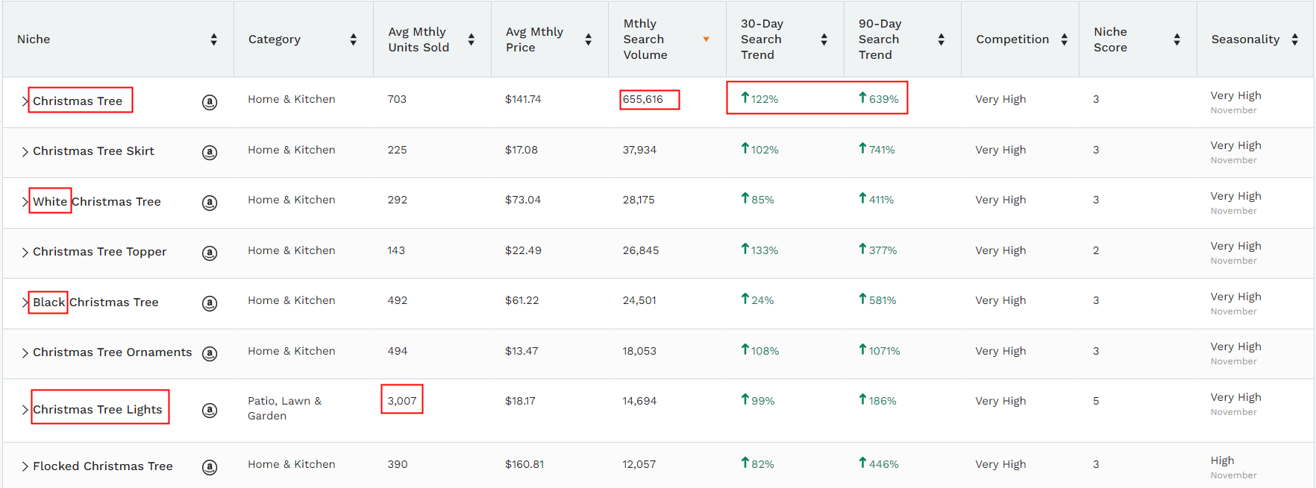Open the Christmas Tree Lights niche
The image size is (1316, 488).
point(98,410)
